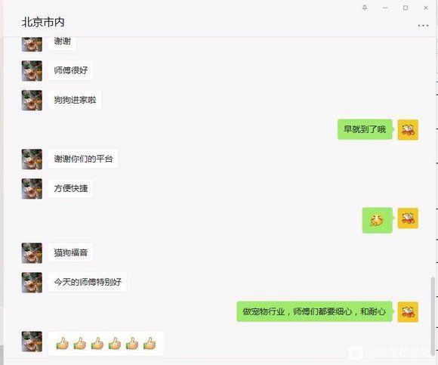This screenshot has width=438, height=365.
Task: Select the green 做宠物行业 message bubble
Action: [x=314, y=311]
